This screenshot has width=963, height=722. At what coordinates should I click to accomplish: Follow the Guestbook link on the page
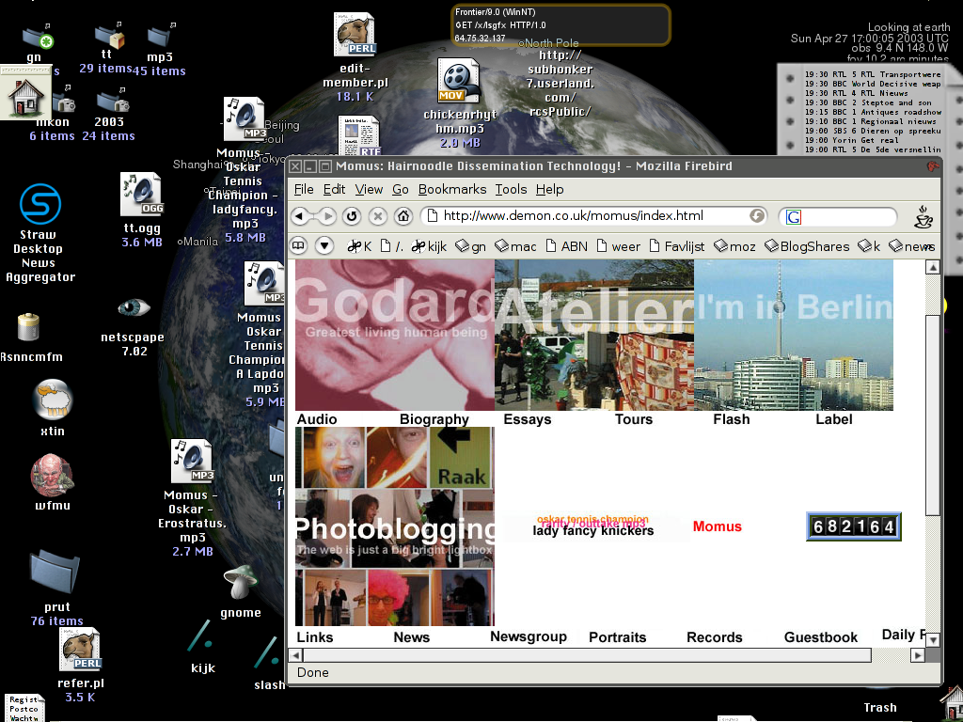coord(820,637)
